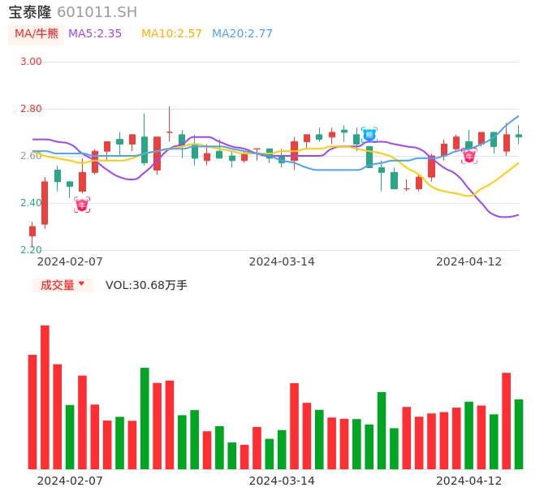Click the 2024-04-12 date label under volume chart

pyautogui.click(x=469, y=481)
